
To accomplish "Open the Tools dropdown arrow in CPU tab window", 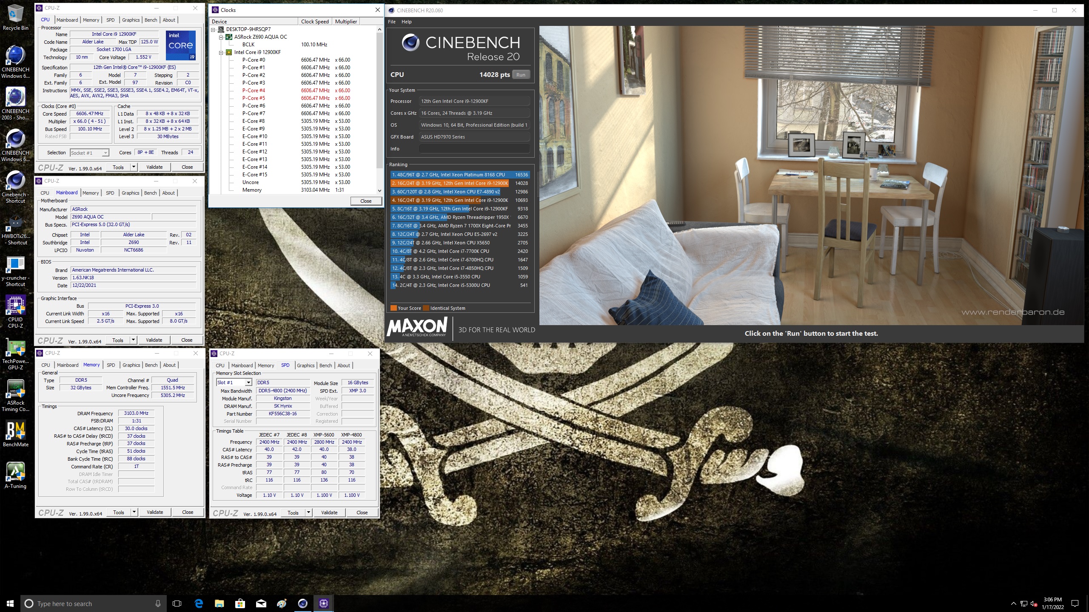I will tap(134, 167).
